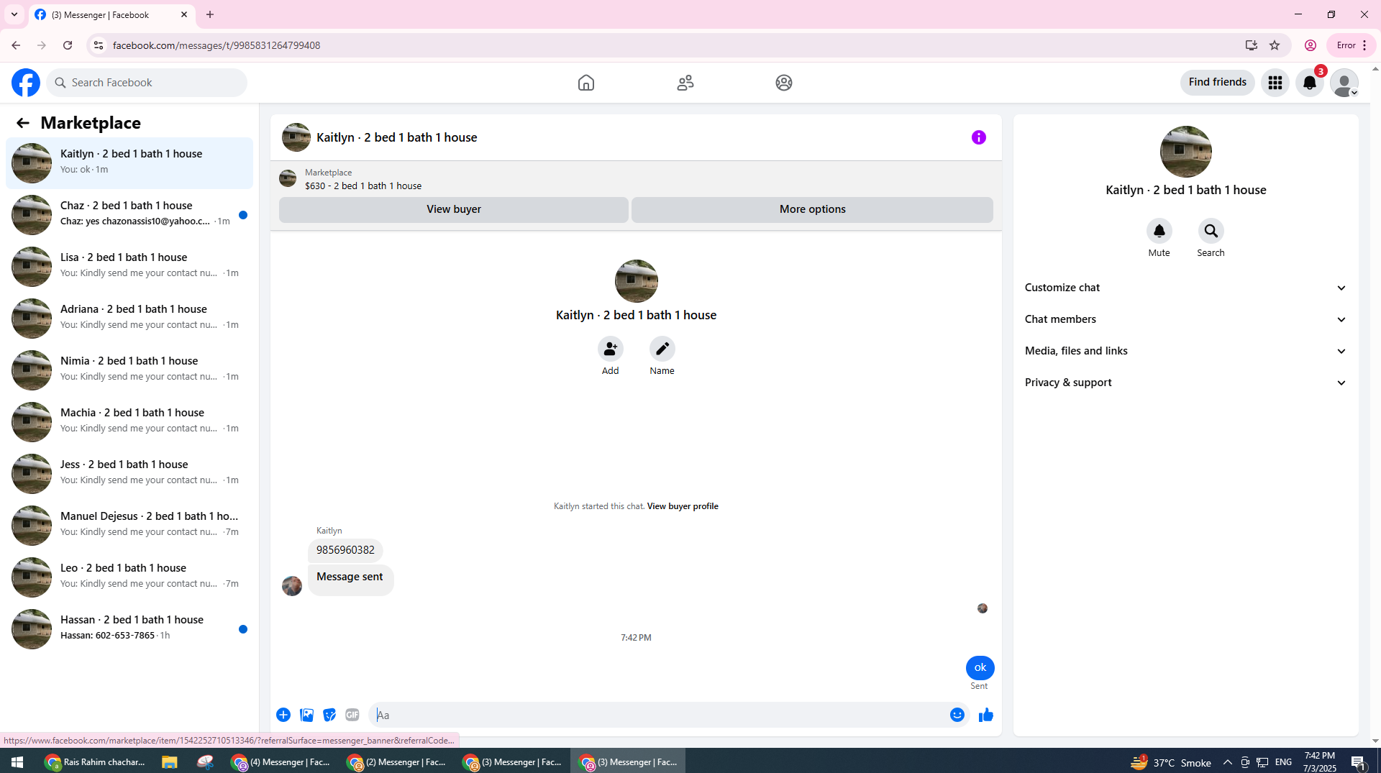This screenshot has height=773, width=1381.
Task: Go to the Home feed icon
Action: [x=586, y=83]
